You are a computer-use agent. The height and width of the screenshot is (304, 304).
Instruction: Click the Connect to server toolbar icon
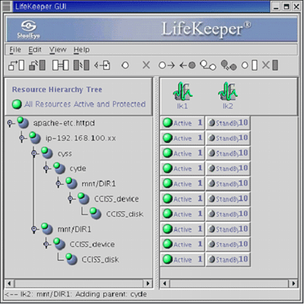coord(16,65)
